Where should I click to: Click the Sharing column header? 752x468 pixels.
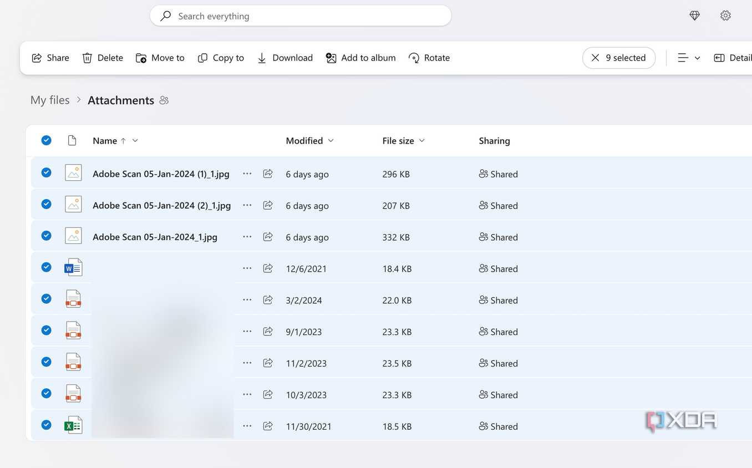(x=494, y=141)
